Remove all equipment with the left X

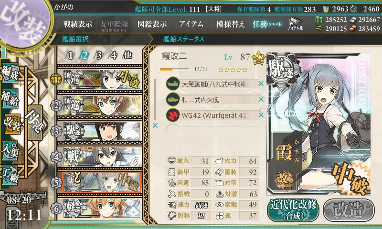pyautogui.click(x=155, y=125)
